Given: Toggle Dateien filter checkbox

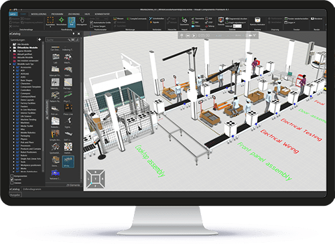Looking at the screenshot, I should (x=12, y=183).
